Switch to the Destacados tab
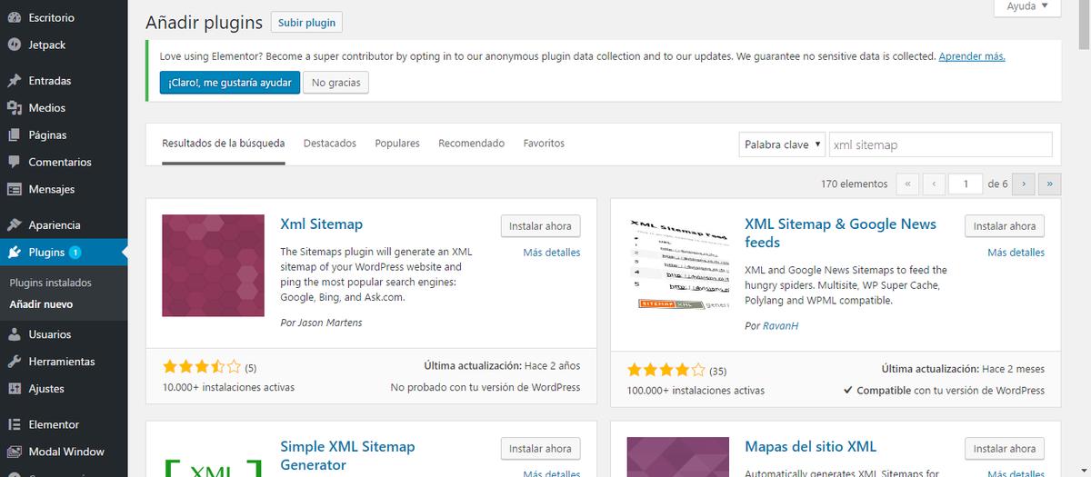This screenshot has height=477, width=1091. coord(330,144)
